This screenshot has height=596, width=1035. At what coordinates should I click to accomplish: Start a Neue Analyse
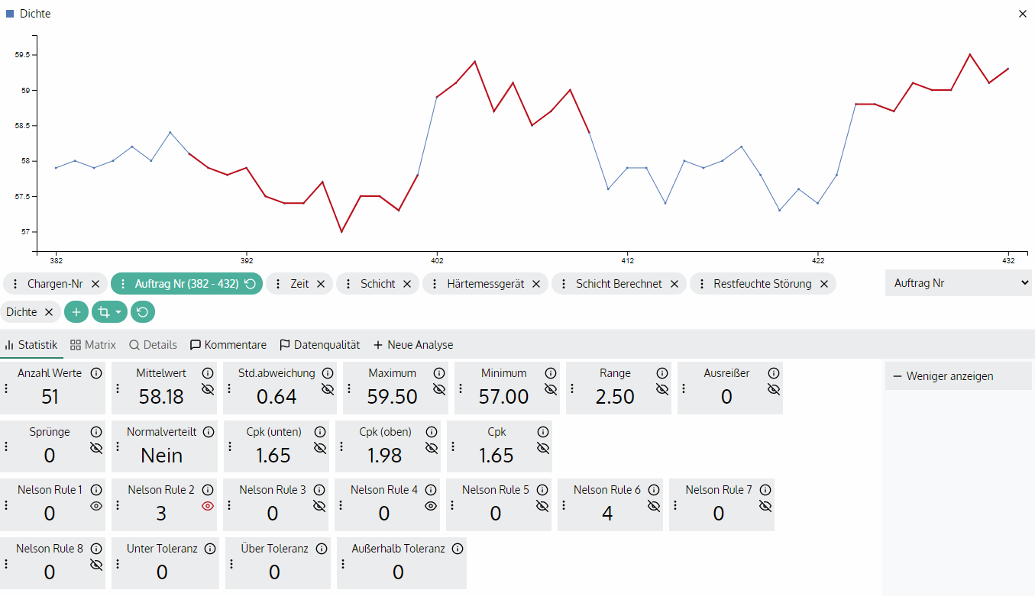[413, 345]
